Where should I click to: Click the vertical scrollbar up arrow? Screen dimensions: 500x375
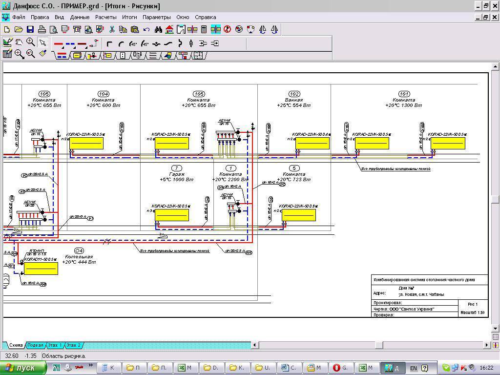point(495,66)
